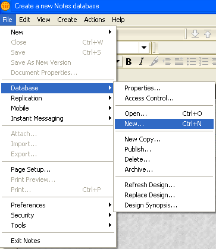
Task: Choose Open... in Database submenu
Action: (x=164, y=114)
